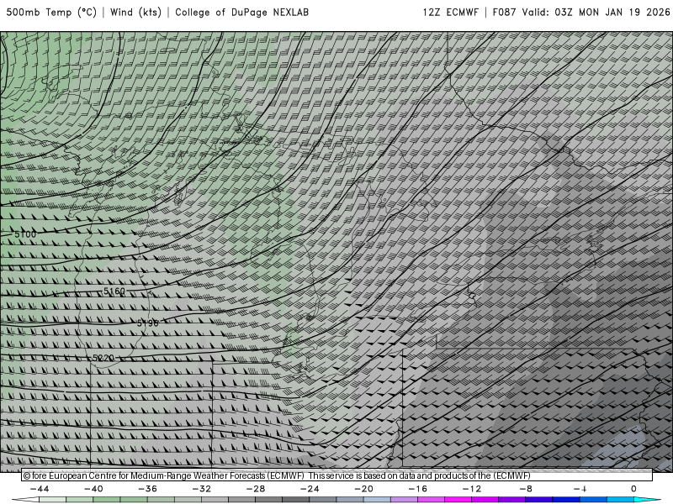Click the -40 colorbar value label
The image size is (673, 504).
point(93,489)
